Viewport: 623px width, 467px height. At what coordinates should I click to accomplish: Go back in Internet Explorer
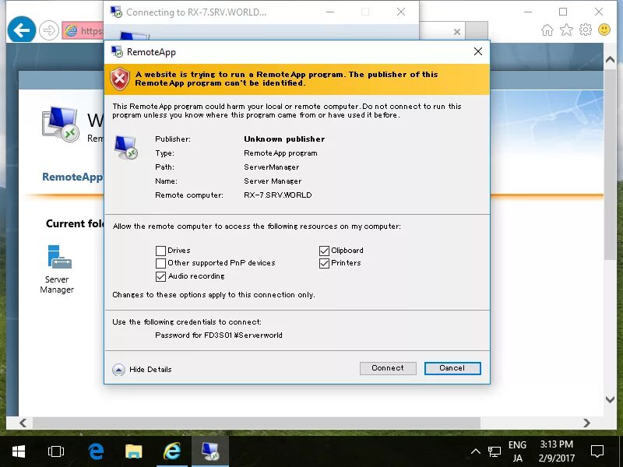[x=22, y=30]
